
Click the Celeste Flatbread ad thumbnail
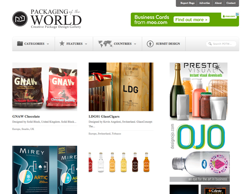pyautogui.click(x=215, y=189)
